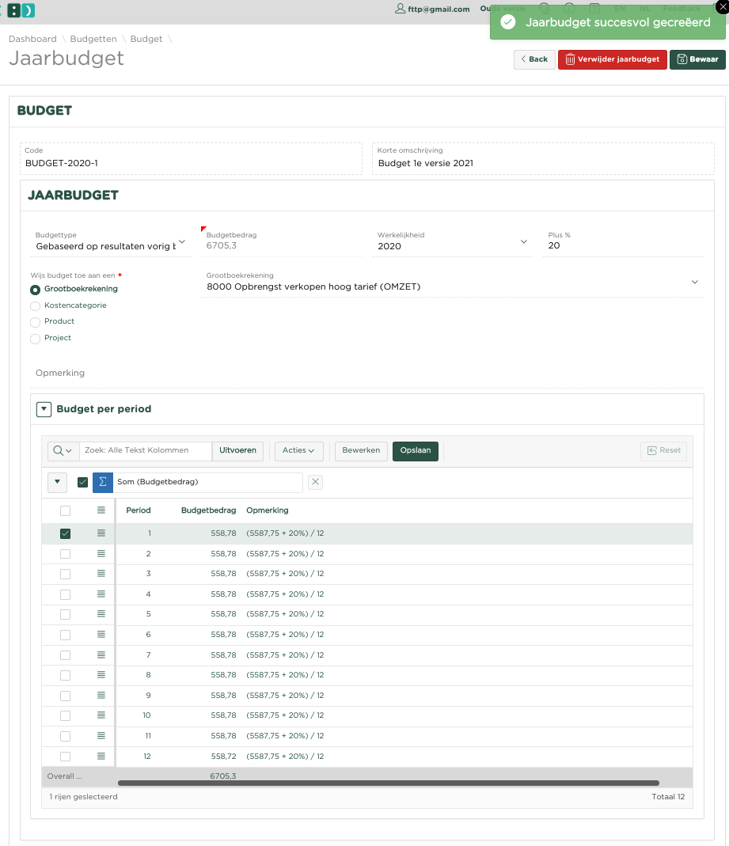The height and width of the screenshot is (846, 729).
Task: Collapse the Budget per period section
Action: [45, 409]
